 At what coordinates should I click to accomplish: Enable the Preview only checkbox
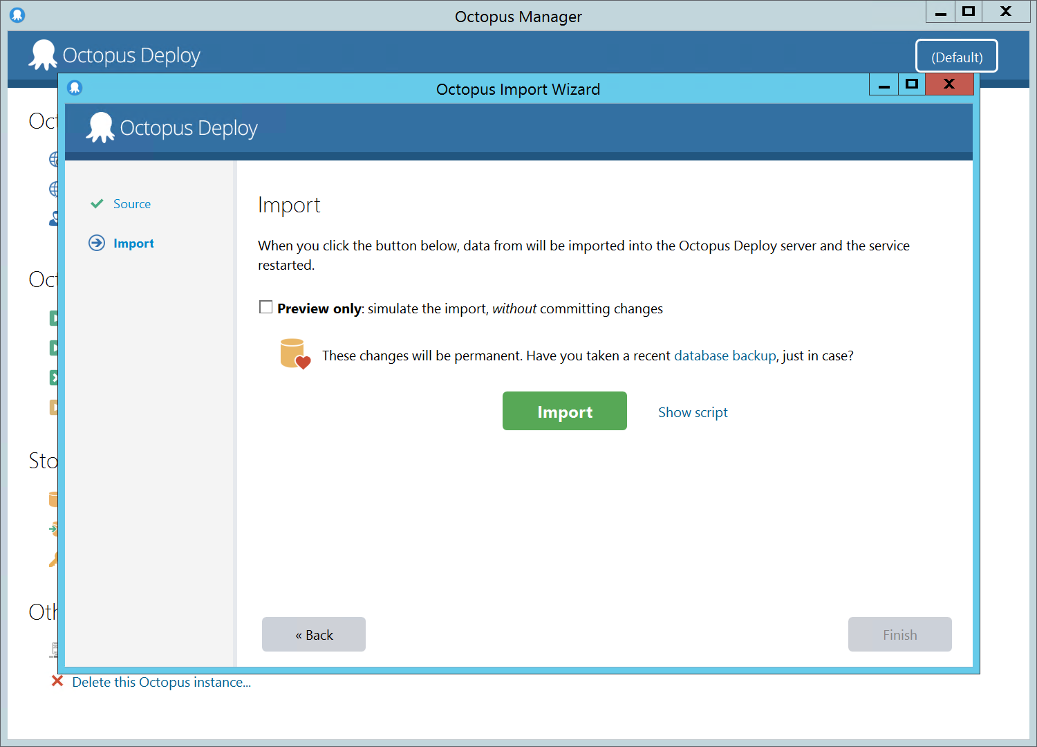point(266,307)
